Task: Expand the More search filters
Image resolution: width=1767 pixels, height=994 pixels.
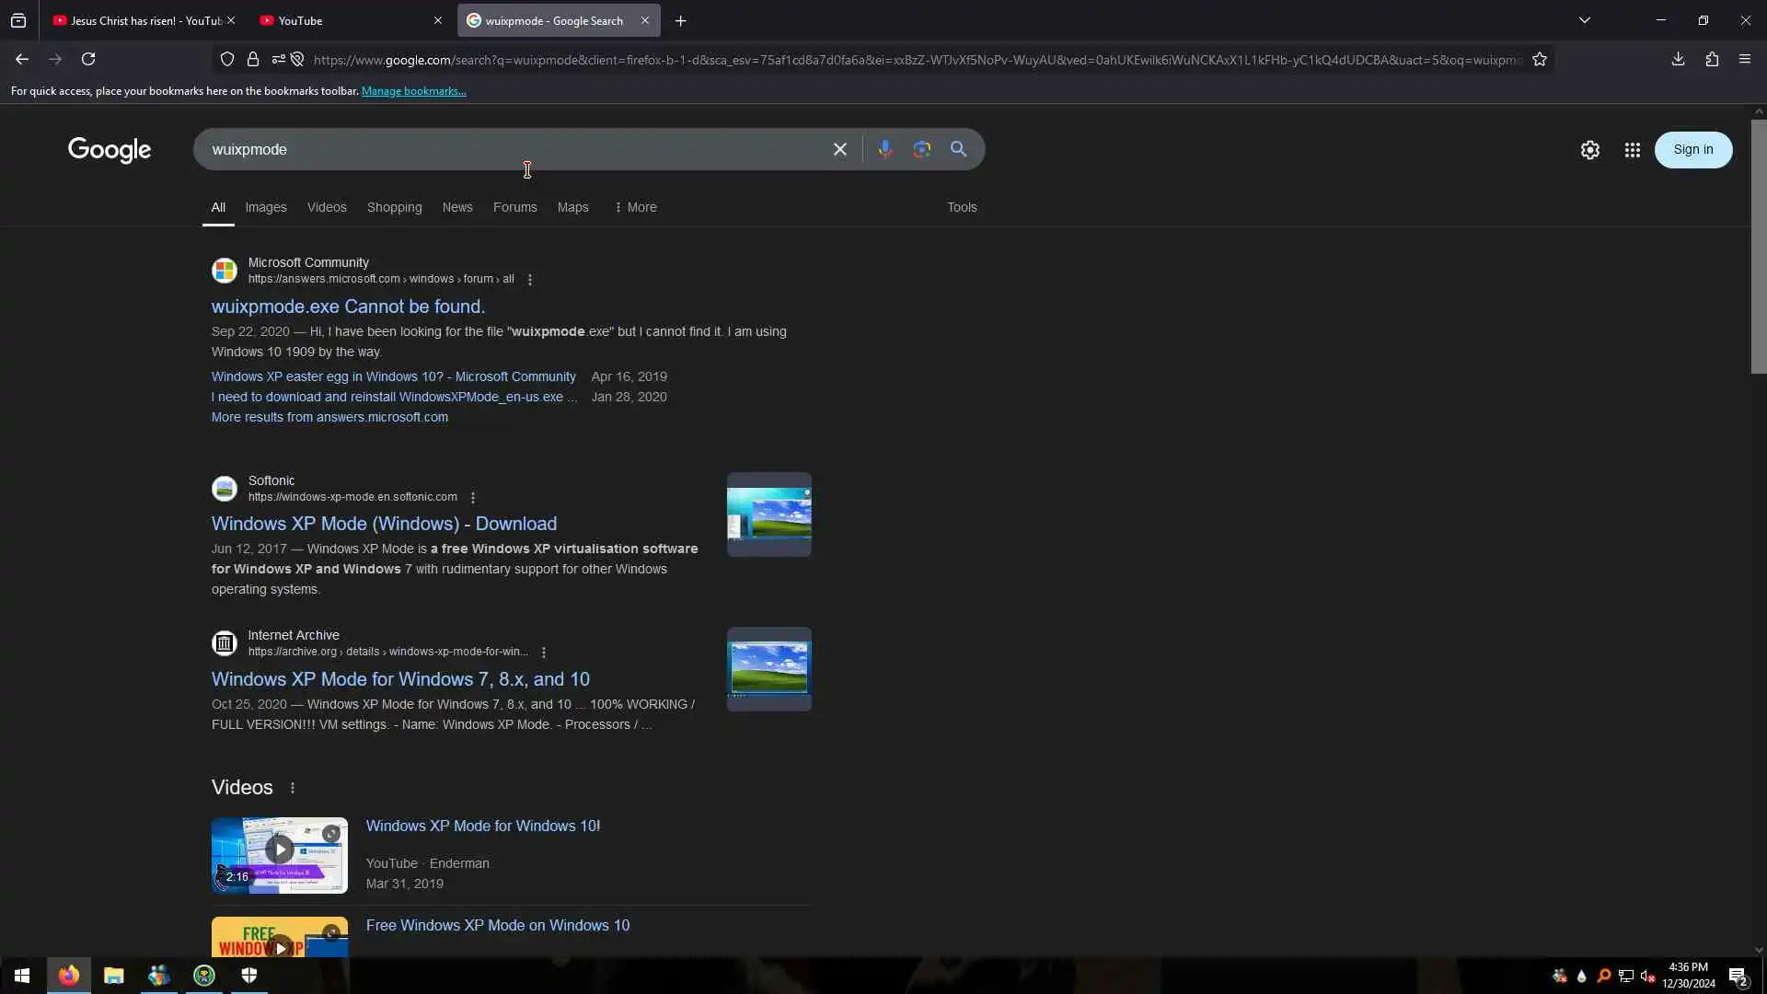Action: click(x=635, y=207)
